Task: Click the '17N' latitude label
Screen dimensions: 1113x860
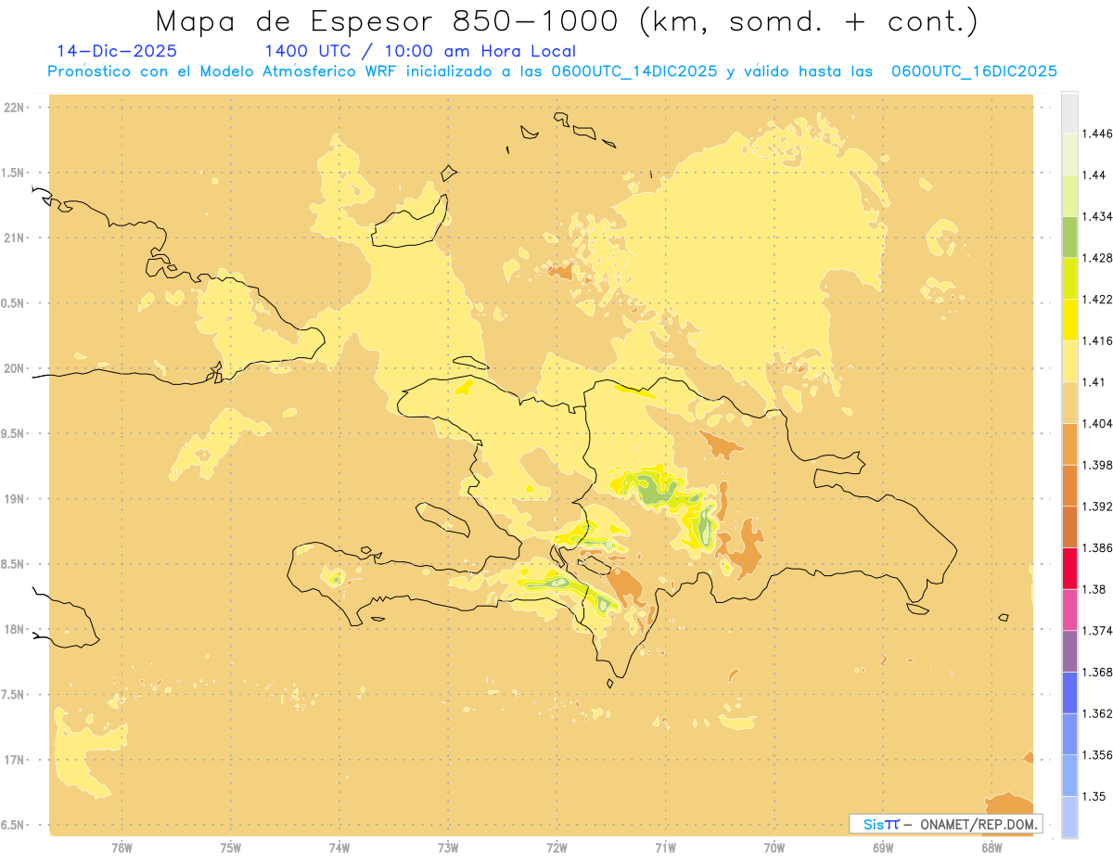Action: 14,761
